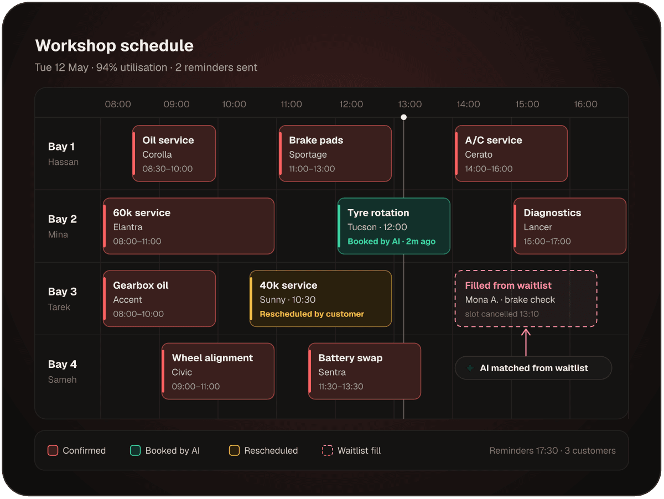664x499 pixels.
Task: Open the Filled from waitlist slot
Action: click(526, 298)
